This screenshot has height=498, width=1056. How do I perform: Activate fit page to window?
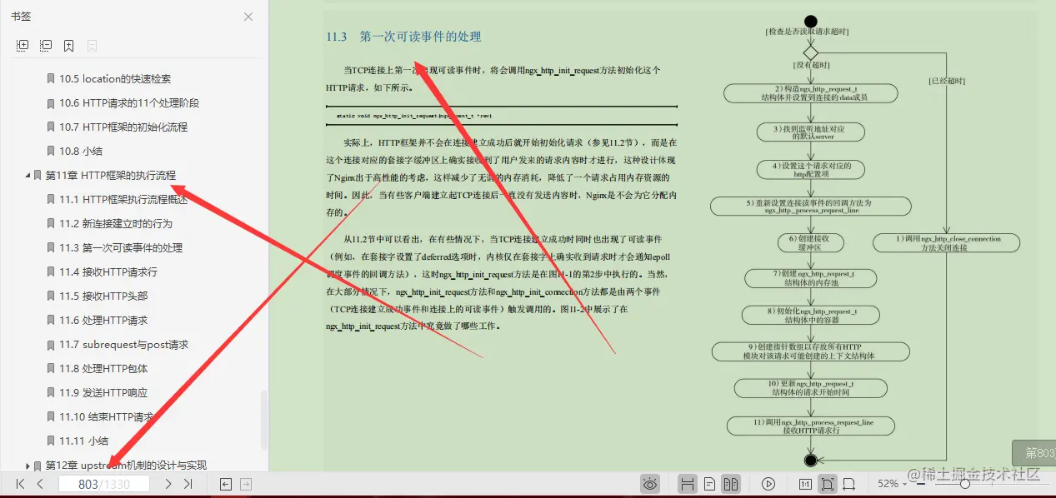[826, 483]
